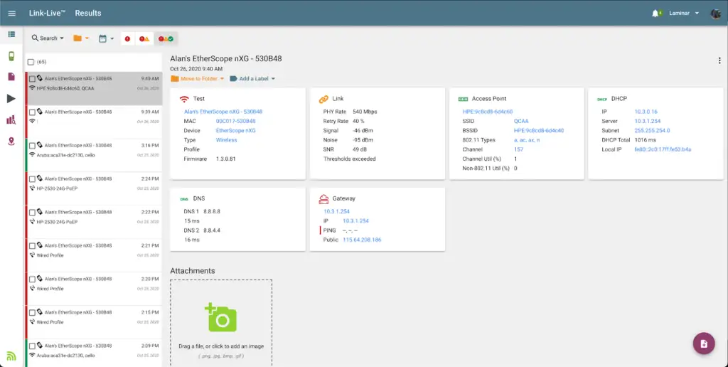Check the 3:16 PM result row checkbox
The image size is (728, 367).
[32, 146]
